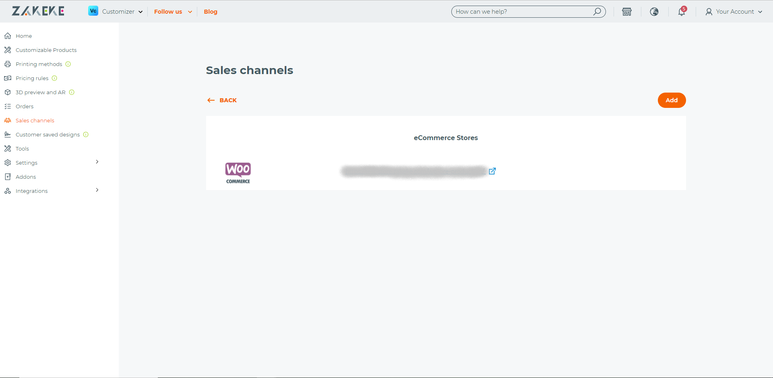Select Sales channels in sidebar
The width and height of the screenshot is (773, 378).
click(x=35, y=120)
